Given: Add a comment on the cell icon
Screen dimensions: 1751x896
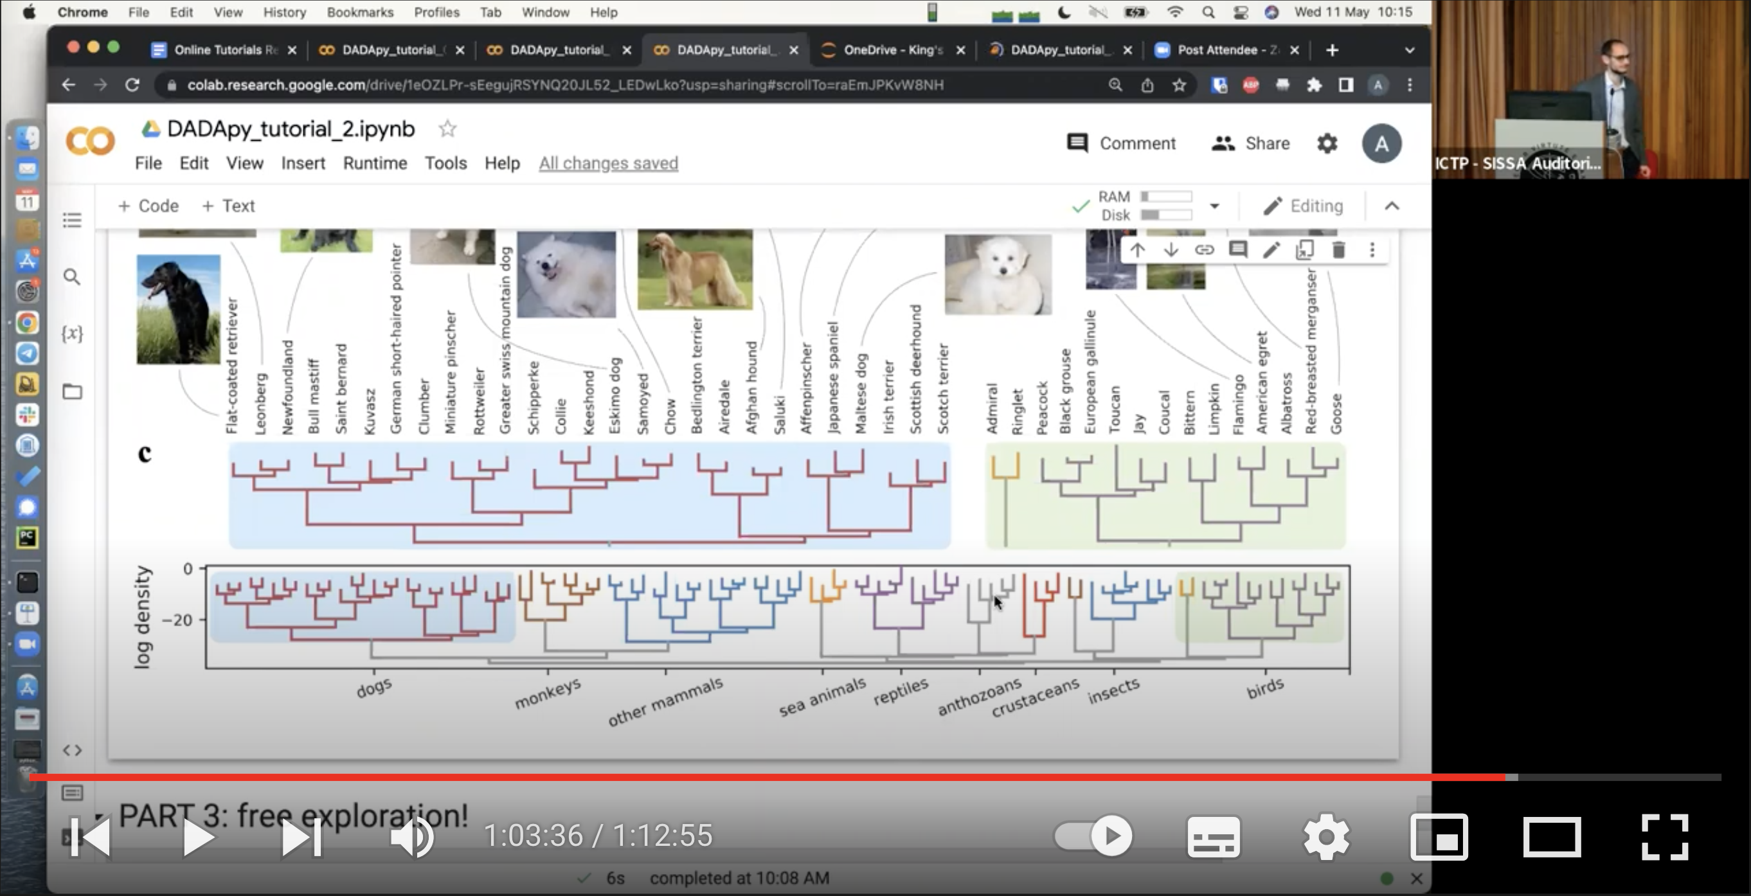Looking at the screenshot, I should pyautogui.click(x=1238, y=250).
